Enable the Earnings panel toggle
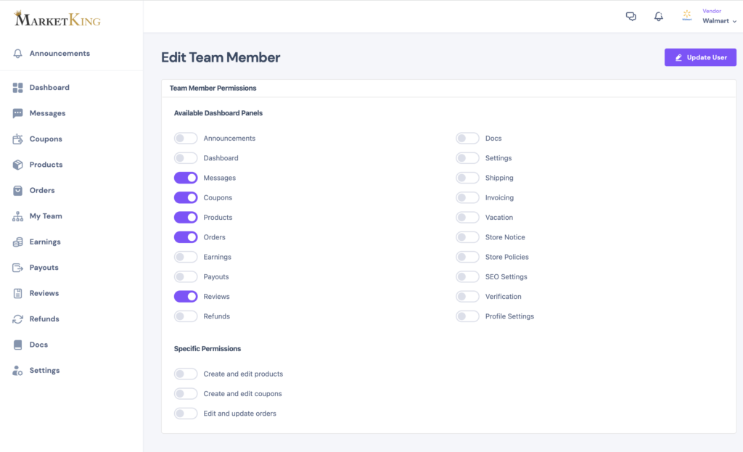This screenshot has width=743, height=452. [x=186, y=257]
